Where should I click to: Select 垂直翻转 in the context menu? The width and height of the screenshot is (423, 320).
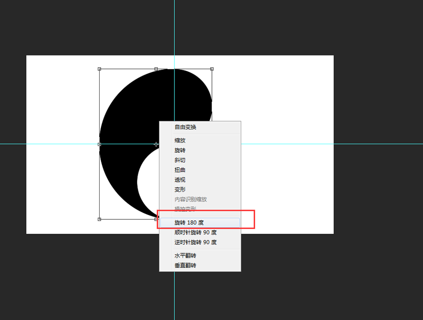(x=200, y=265)
